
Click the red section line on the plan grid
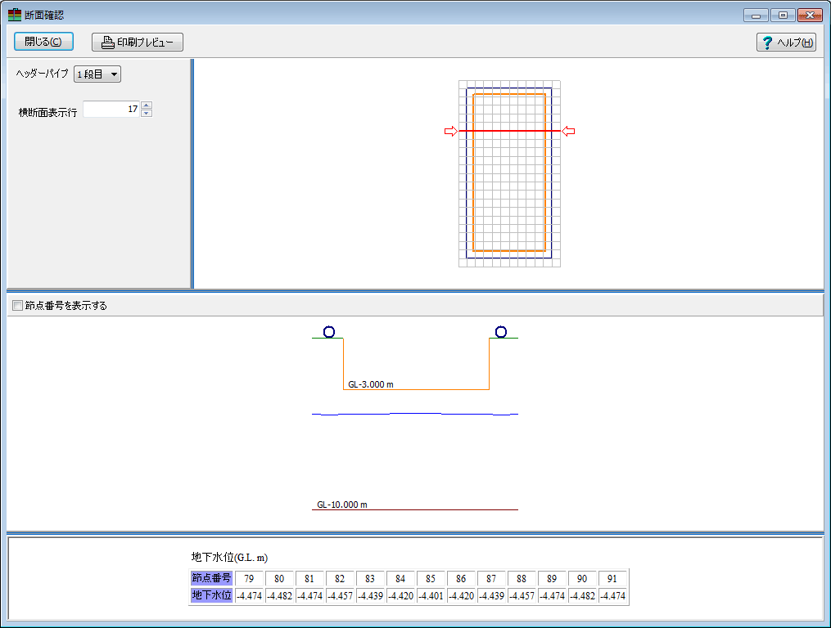pos(509,131)
